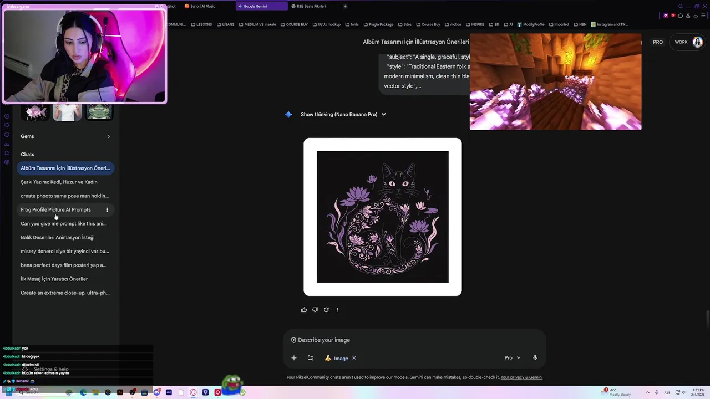The width and height of the screenshot is (710, 399).
Task: Open Adobe Illustrator from the taskbar
Action: pos(120,392)
